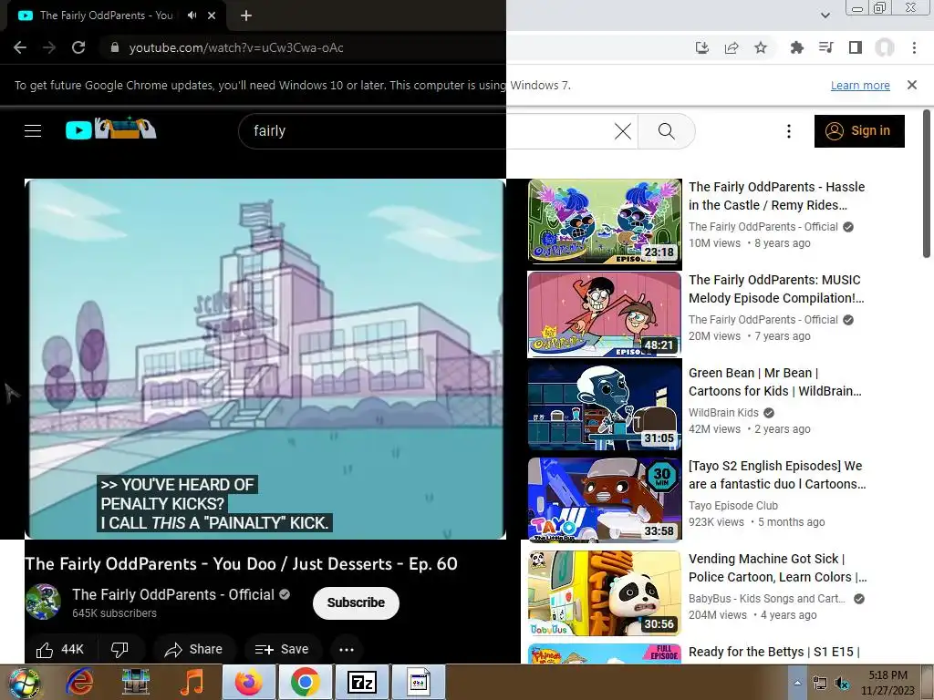
Task: Click the system volume tray icon
Action: point(842,684)
